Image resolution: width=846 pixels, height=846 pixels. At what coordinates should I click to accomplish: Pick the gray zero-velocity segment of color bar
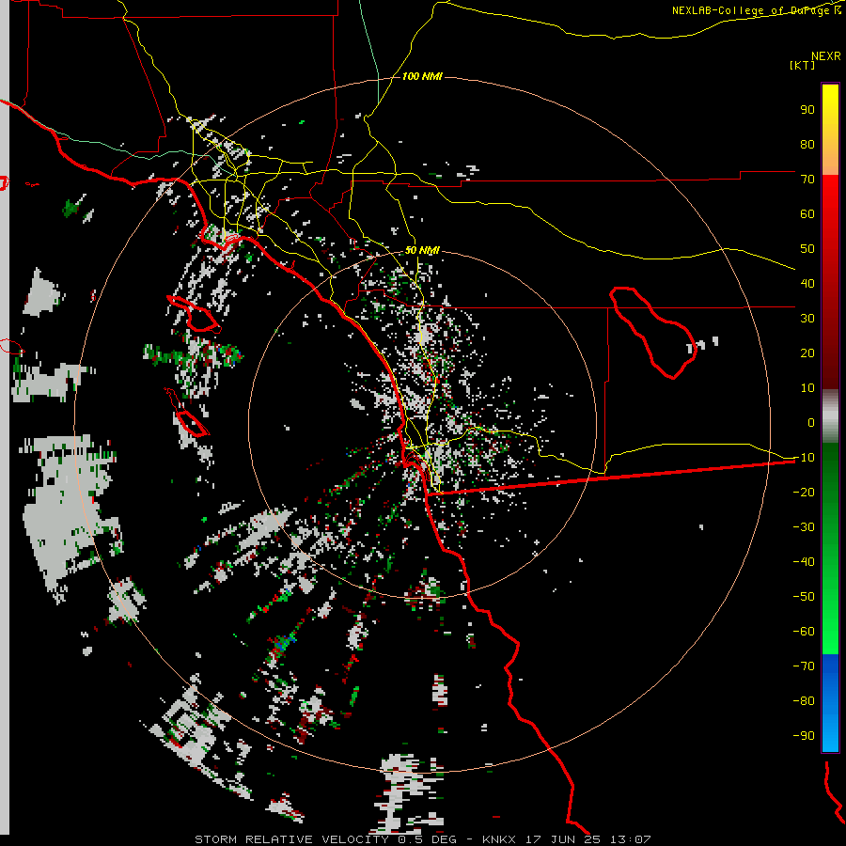click(x=830, y=416)
